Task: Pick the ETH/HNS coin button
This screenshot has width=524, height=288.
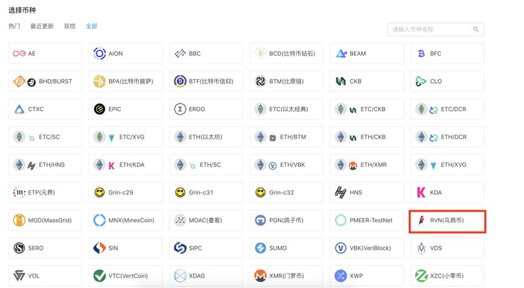Action: tap(45, 164)
